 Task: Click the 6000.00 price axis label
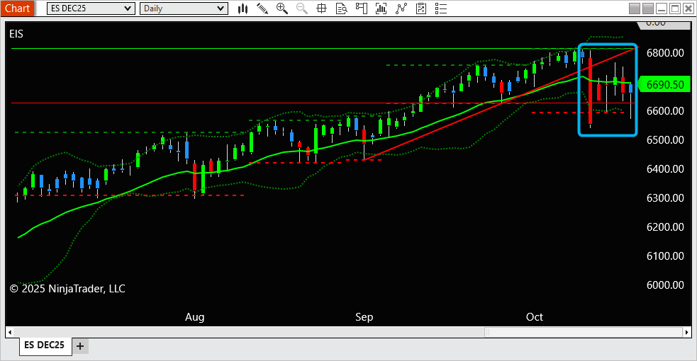coord(665,285)
